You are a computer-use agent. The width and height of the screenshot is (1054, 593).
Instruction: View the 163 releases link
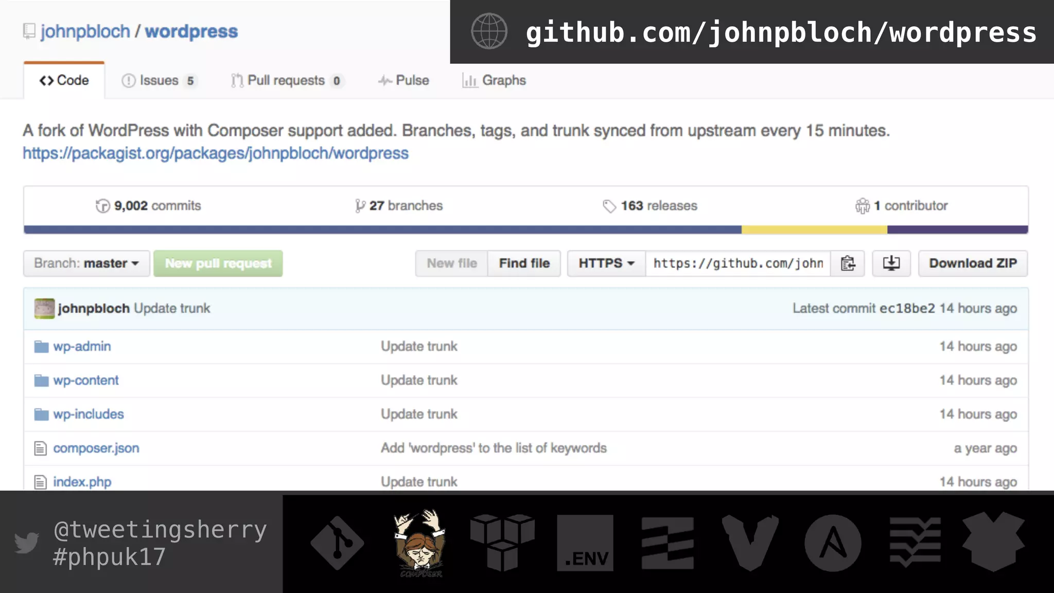click(x=650, y=206)
